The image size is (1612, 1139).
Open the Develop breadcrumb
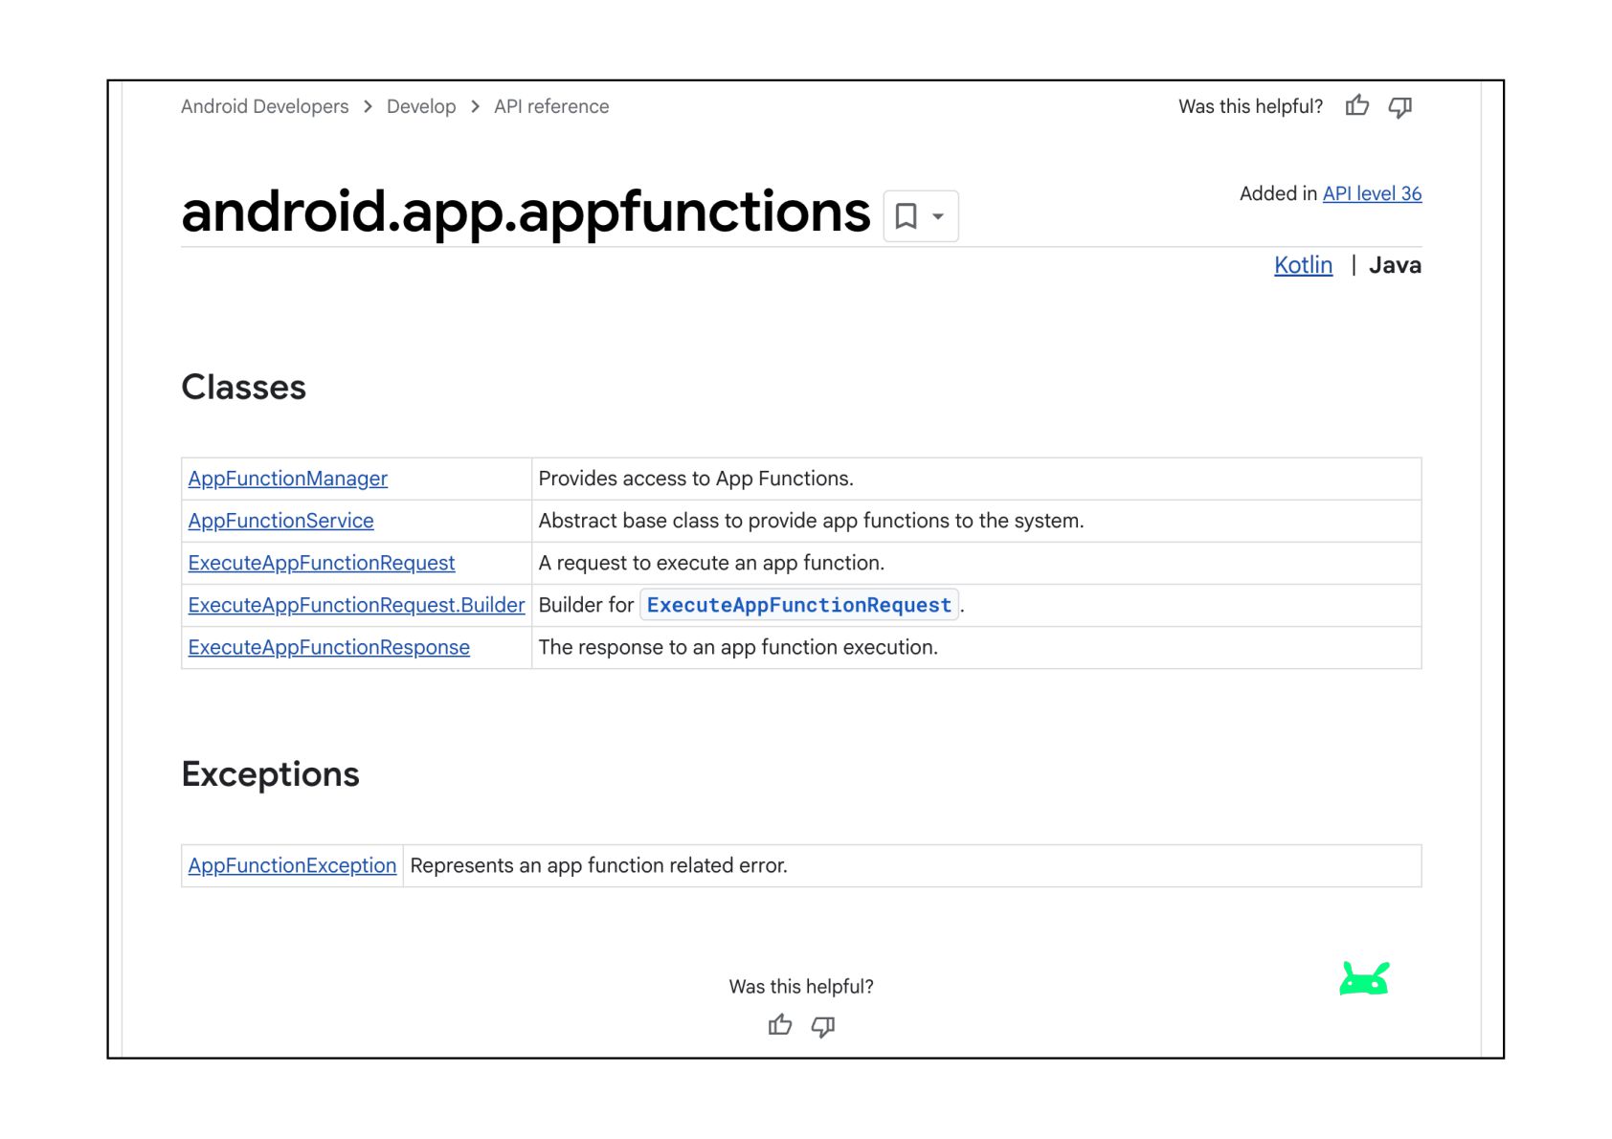point(421,106)
